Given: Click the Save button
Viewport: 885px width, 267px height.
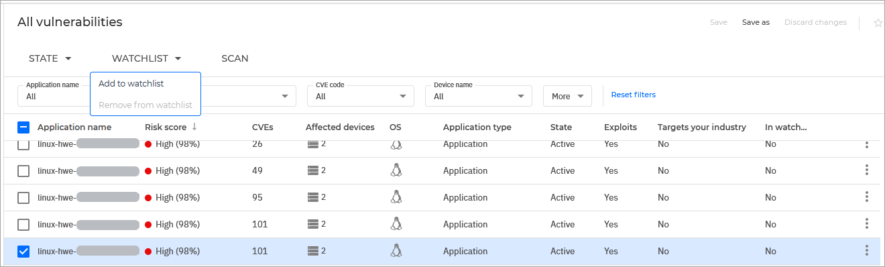Looking at the screenshot, I should [x=719, y=22].
